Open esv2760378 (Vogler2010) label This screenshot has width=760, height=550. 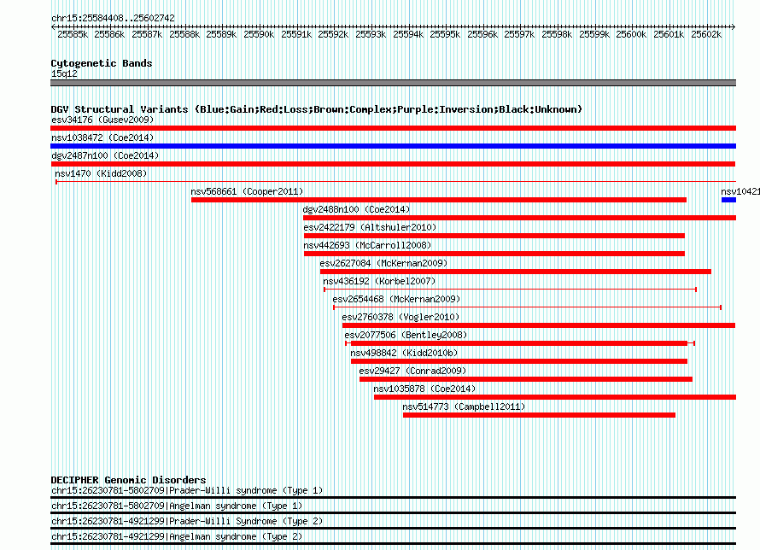coord(400,317)
